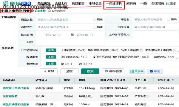Pick the end date 2024-07-16
The width and height of the screenshot is (179, 107).
[85, 35]
